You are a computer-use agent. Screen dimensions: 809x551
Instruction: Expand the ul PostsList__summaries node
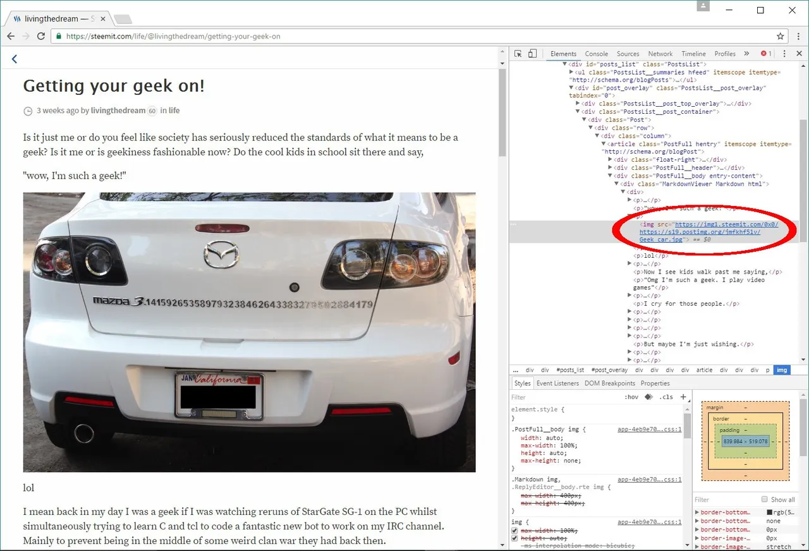click(571, 72)
